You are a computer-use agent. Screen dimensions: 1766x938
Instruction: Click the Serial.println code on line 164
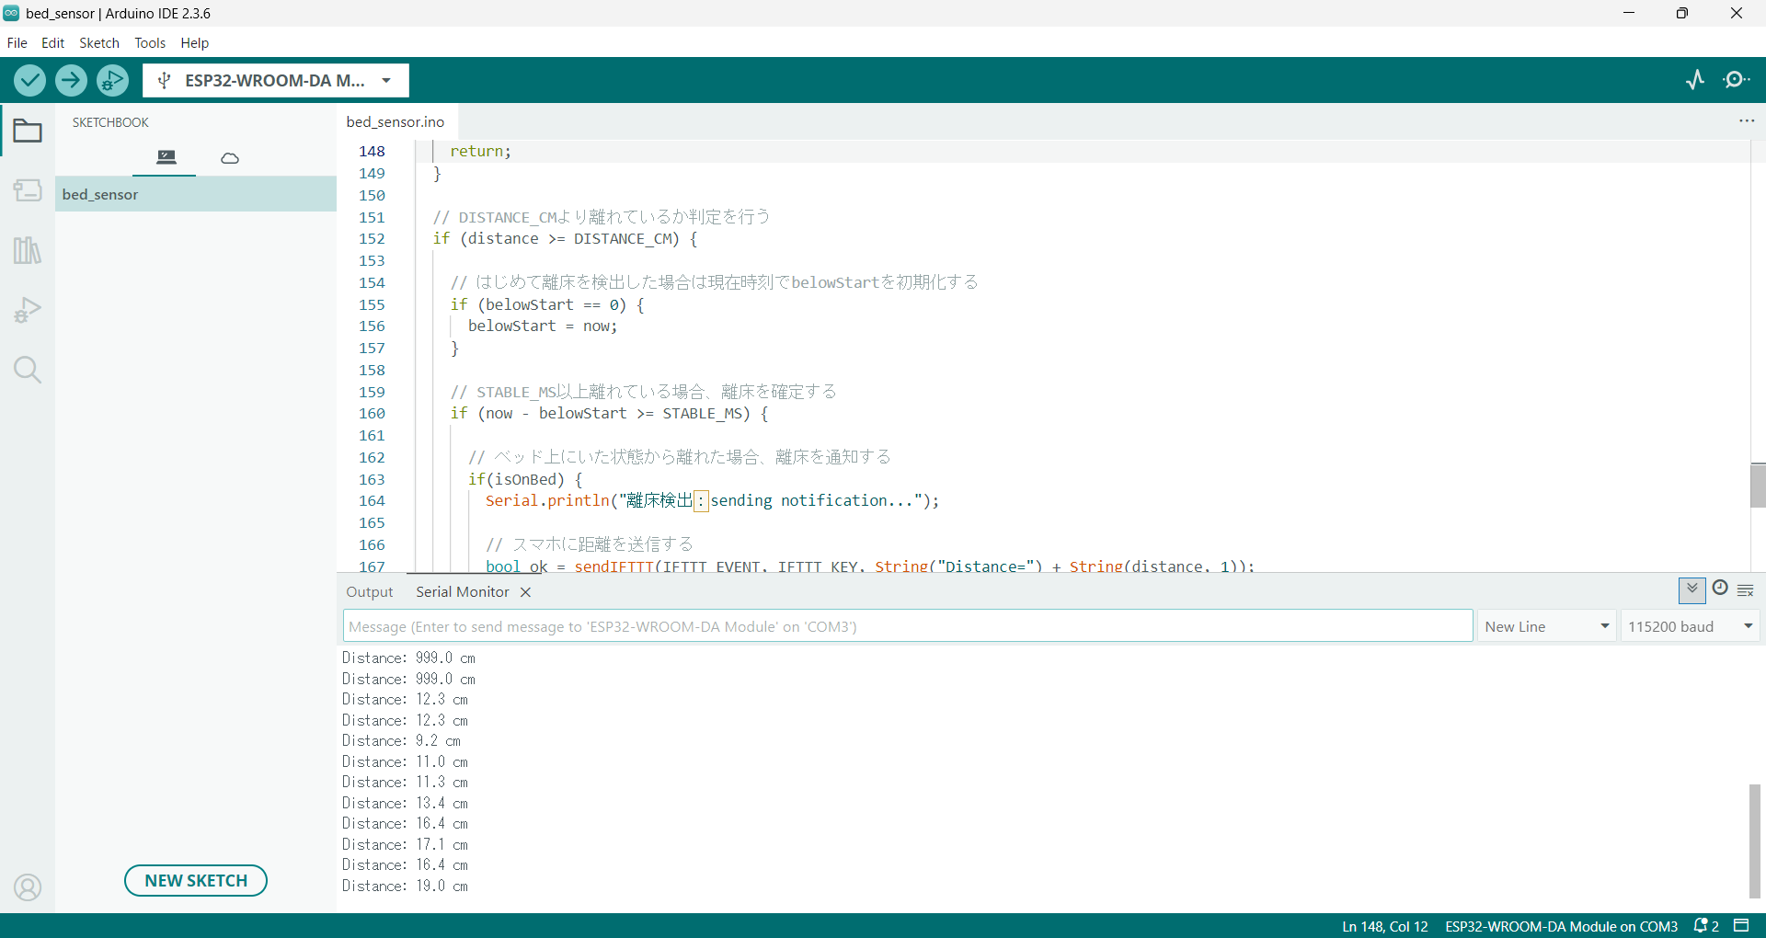pos(713,501)
